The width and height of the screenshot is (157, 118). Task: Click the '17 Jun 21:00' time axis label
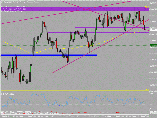click(x=119, y=116)
